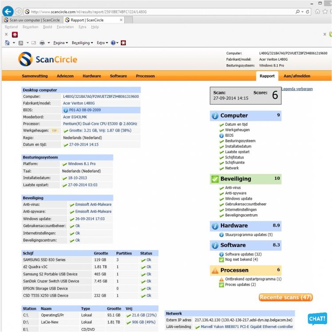Click the printer icon in the command bar
The width and height of the screenshot is (332, 332).
[x=42, y=43]
